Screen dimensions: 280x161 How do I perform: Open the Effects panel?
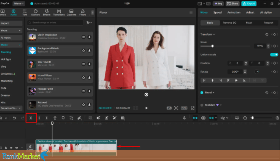pos(46,13)
